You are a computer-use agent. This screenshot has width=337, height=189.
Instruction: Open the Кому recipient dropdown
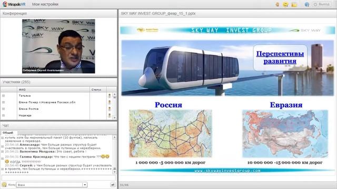tap(52, 185)
